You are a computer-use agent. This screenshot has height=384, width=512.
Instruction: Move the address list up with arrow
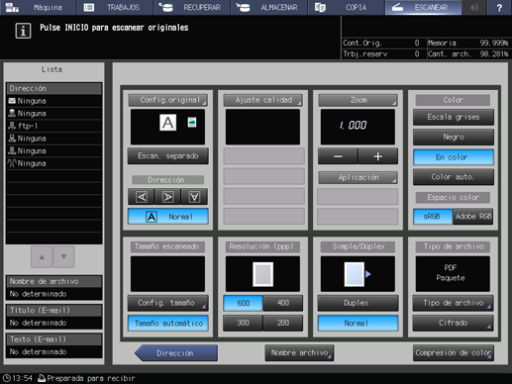pos(42,256)
